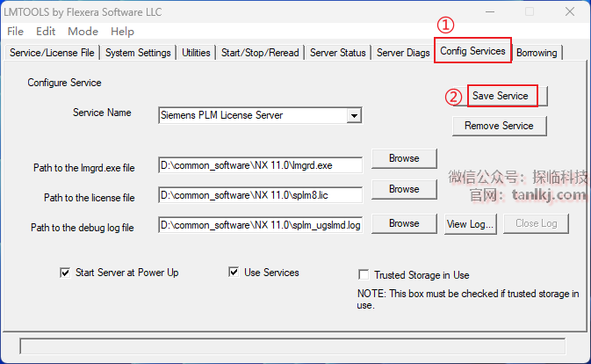Viewport: 591px width, 364px height.
Task: Browse for the debug log file
Action: pyautogui.click(x=404, y=223)
